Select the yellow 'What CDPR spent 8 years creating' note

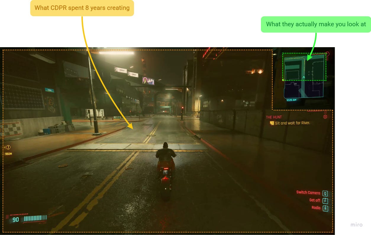click(x=82, y=8)
